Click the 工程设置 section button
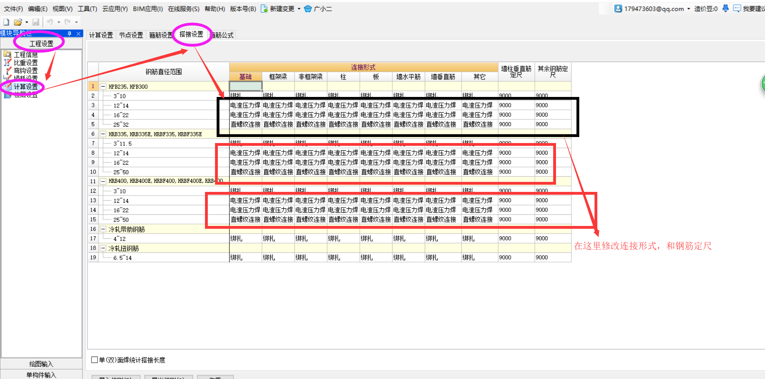Image resolution: width=765 pixels, height=379 pixels. point(41,43)
